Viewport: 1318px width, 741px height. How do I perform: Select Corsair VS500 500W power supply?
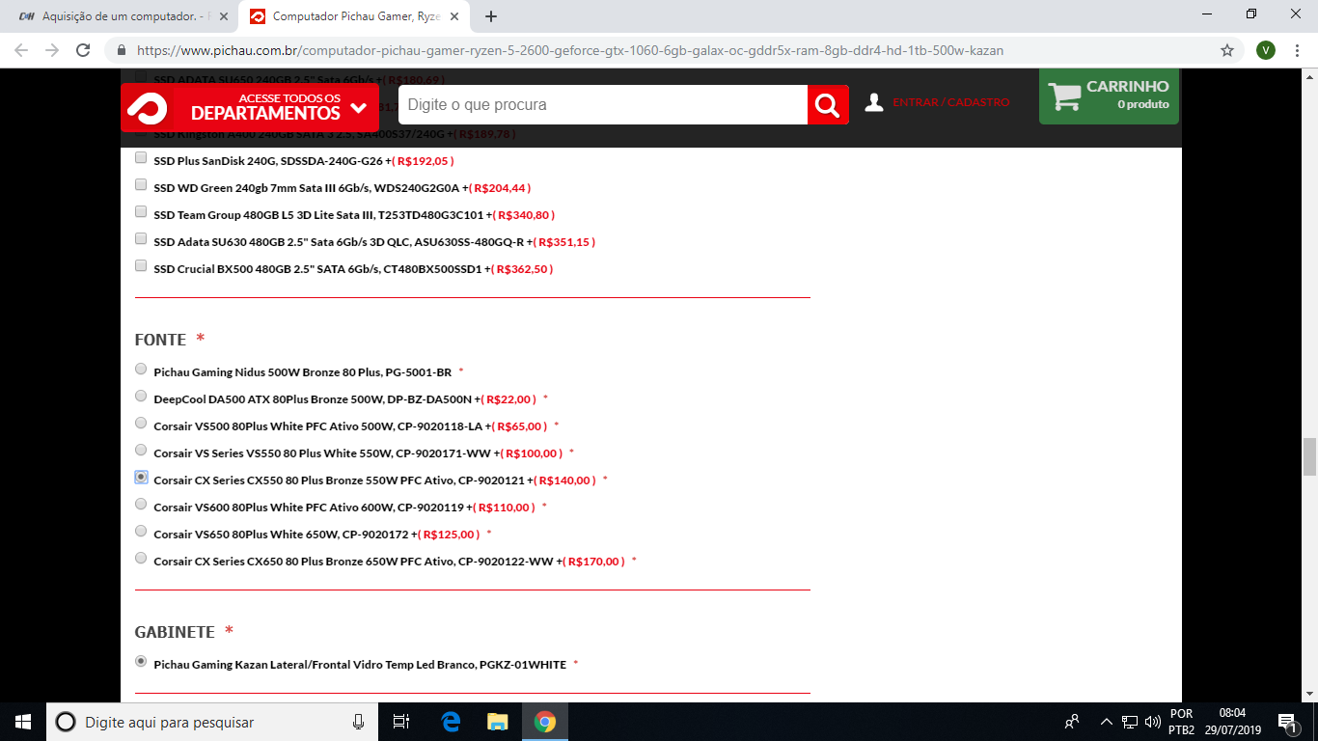tap(141, 423)
